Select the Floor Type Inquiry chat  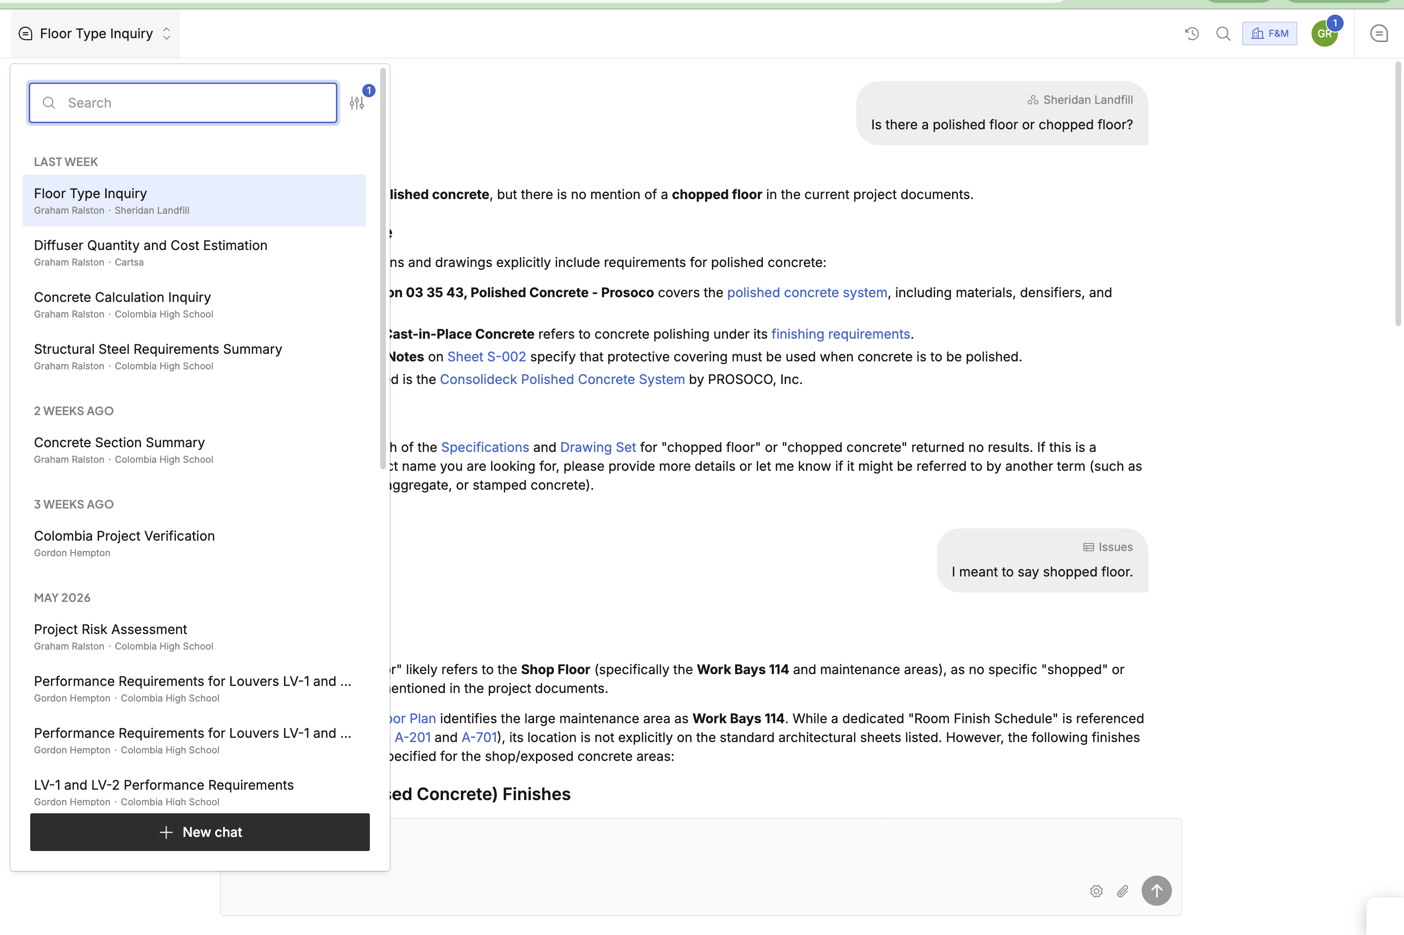click(x=194, y=200)
